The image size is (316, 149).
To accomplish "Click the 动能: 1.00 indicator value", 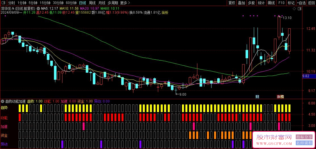I will pos(52,101).
